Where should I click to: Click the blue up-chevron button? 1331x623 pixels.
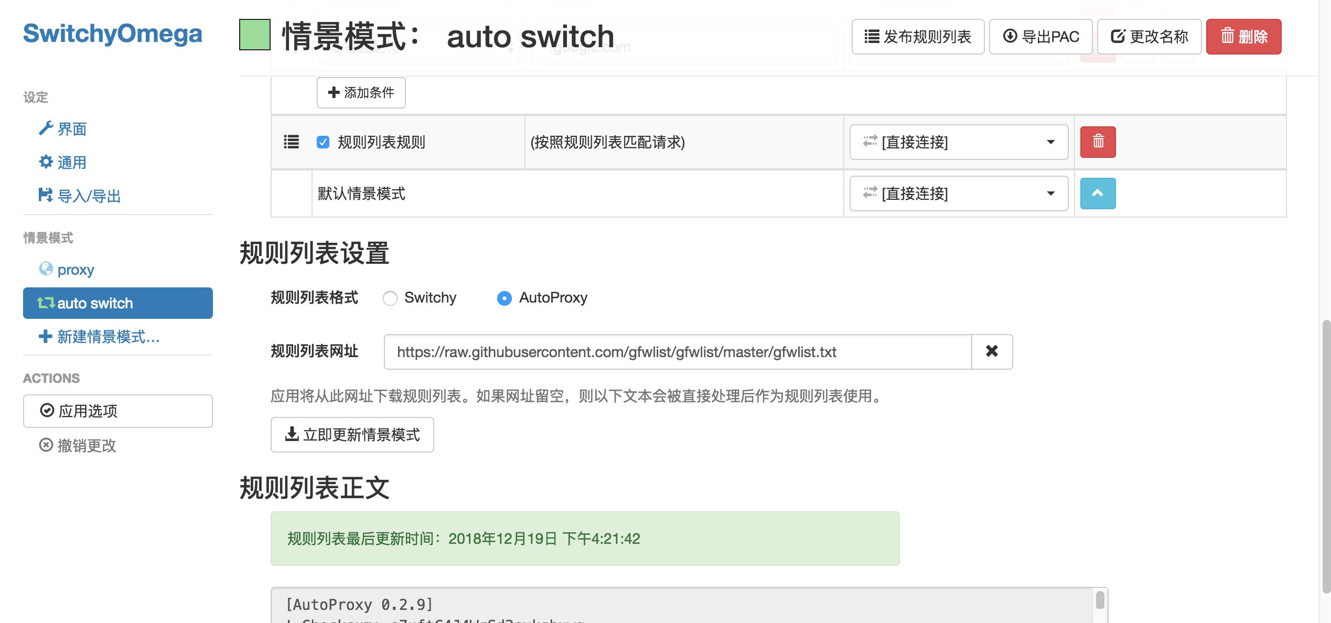[1098, 194]
